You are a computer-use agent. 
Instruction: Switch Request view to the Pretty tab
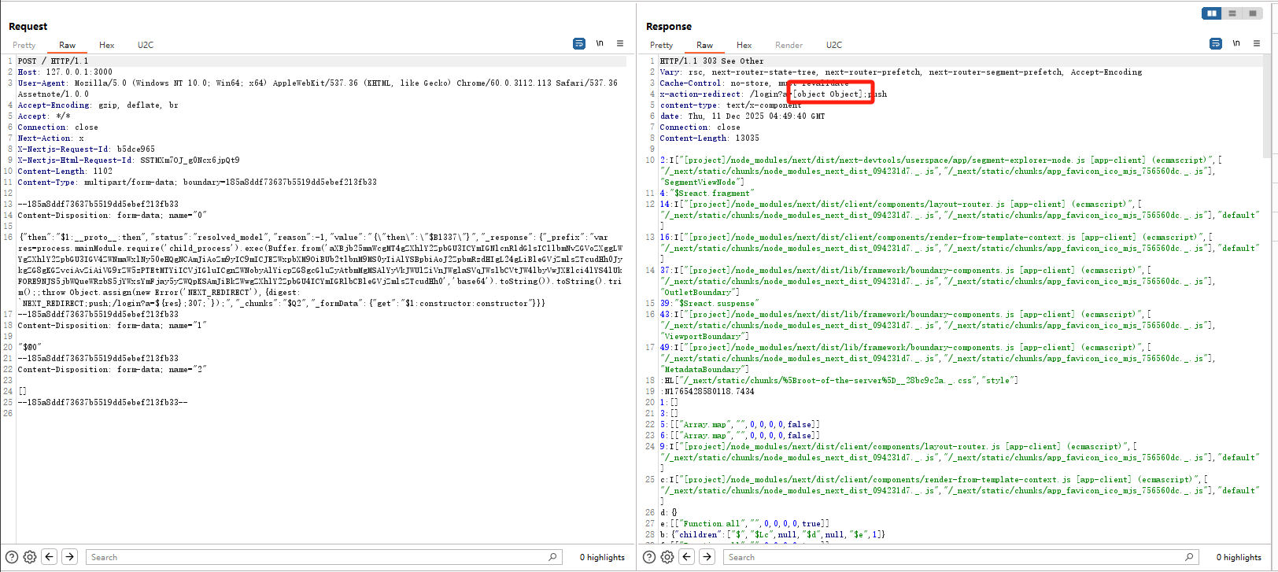pyautogui.click(x=24, y=45)
